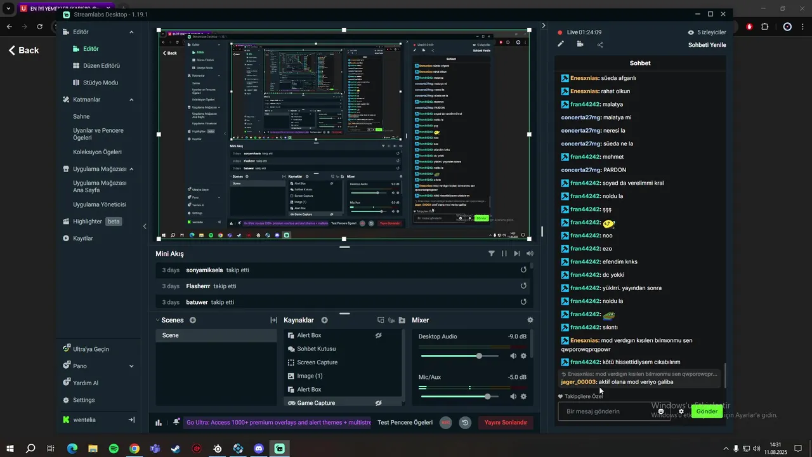The height and width of the screenshot is (457, 812).
Task: Log out using icon next to wentelia
Action: pos(131,420)
